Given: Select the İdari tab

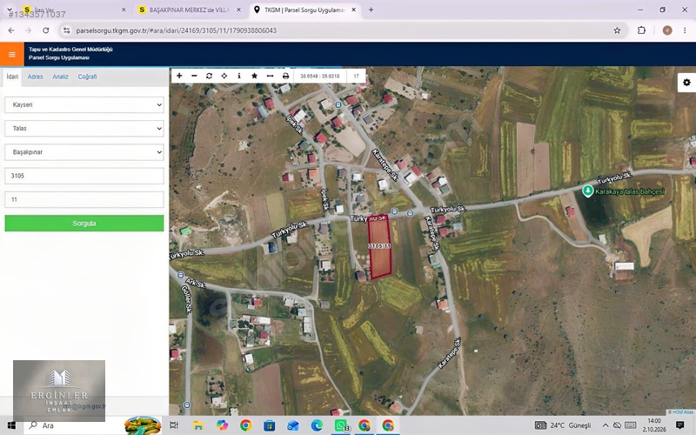Looking at the screenshot, I should pyautogui.click(x=12, y=77).
